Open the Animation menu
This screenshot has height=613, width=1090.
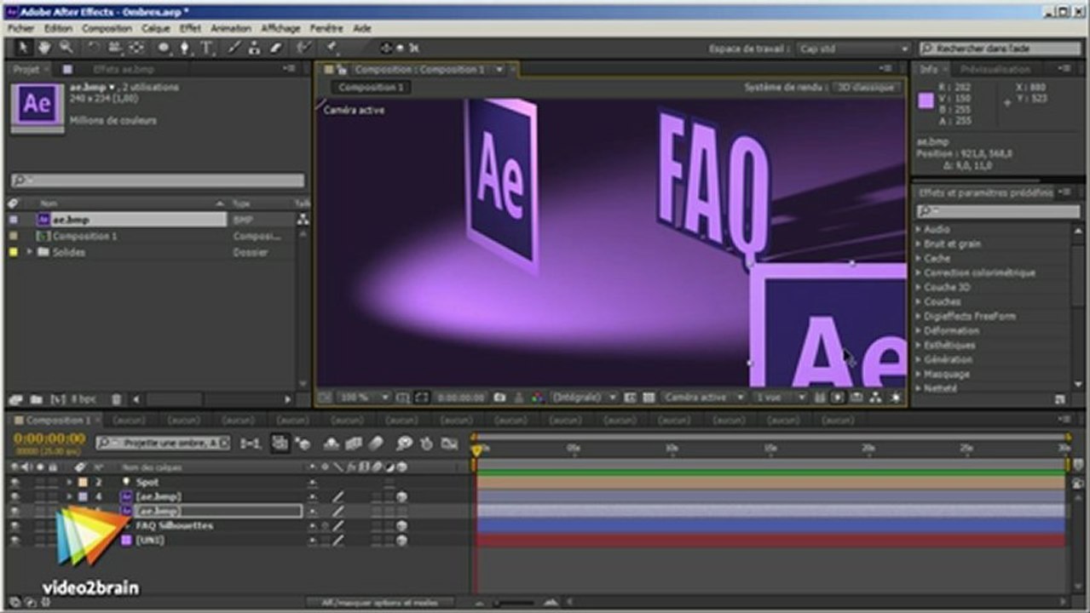(230, 28)
